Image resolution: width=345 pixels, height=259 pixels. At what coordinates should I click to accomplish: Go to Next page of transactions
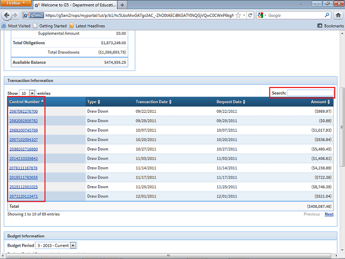329,214
